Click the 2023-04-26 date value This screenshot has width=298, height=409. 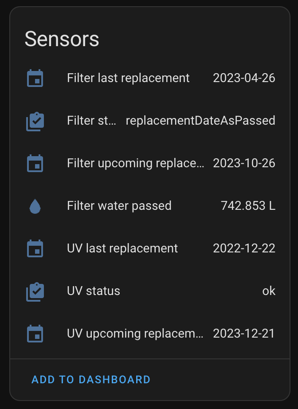244,78
